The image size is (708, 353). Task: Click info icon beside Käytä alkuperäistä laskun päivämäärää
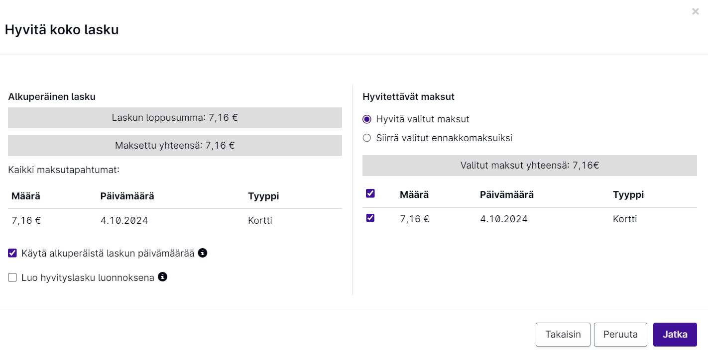(203, 253)
